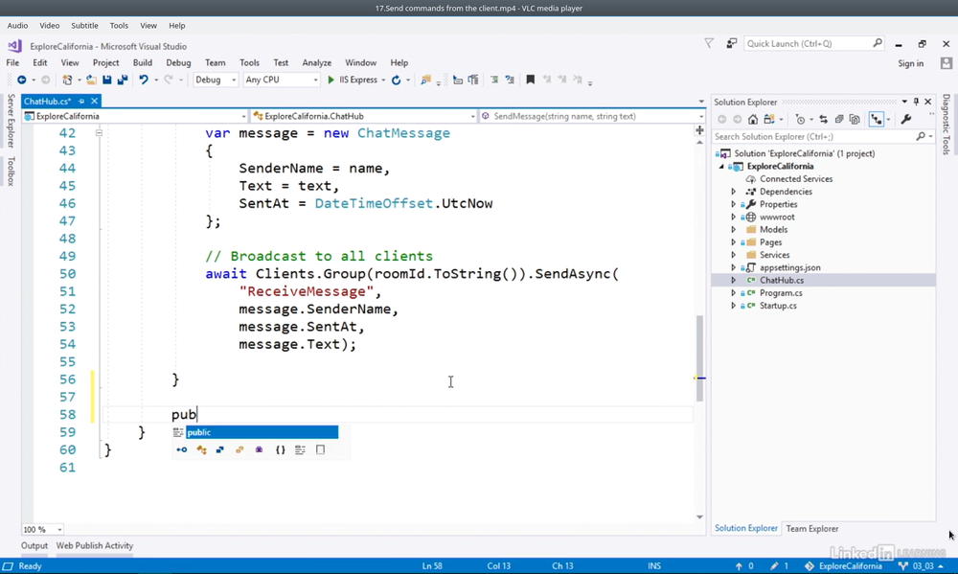Click the feedback icon beside Quick Launch
The image size is (958, 574).
731,44
